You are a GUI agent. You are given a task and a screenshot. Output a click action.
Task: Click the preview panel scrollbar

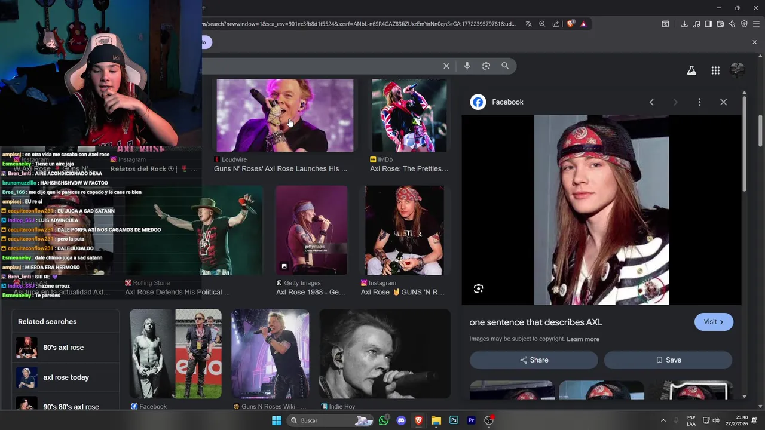pyautogui.click(x=744, y=144)
